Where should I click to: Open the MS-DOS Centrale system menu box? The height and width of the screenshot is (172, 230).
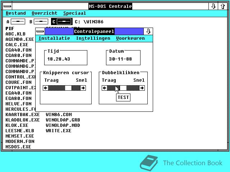[7, 6]
